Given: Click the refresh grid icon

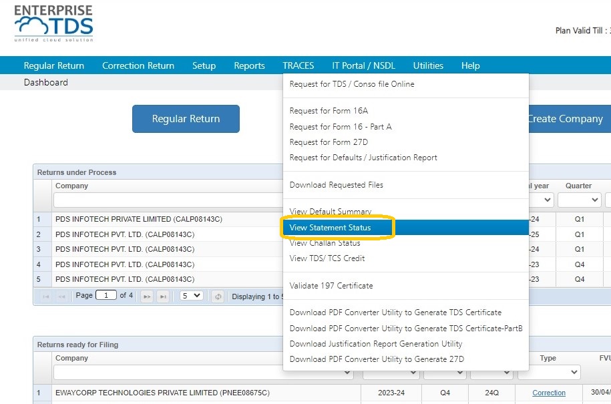Looking at the screenshot, I should (218, 296).
